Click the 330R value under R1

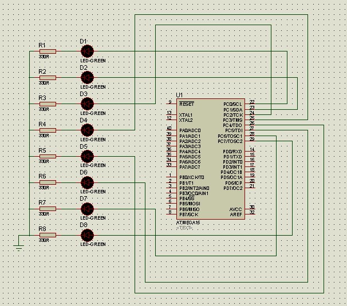coord(44,57)
